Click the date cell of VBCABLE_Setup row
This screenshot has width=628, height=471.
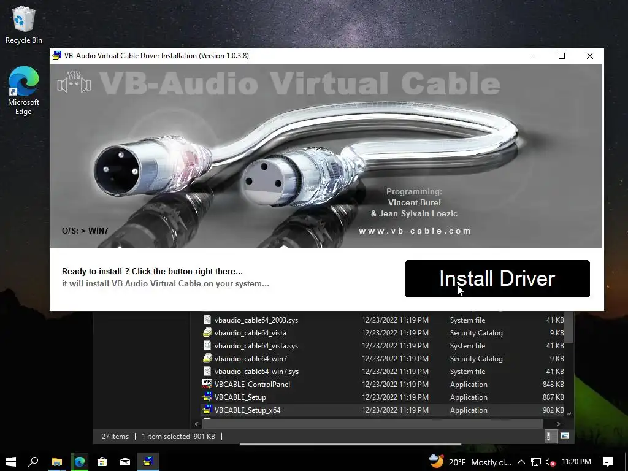pyautogui.click(x=396, y=397)
